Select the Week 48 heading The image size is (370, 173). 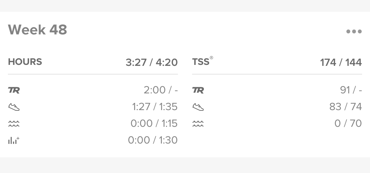37,29
